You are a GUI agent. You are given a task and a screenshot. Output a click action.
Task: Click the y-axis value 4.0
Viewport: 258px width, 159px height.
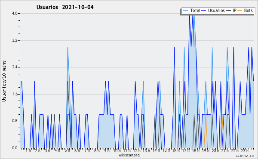coord(15,13)
